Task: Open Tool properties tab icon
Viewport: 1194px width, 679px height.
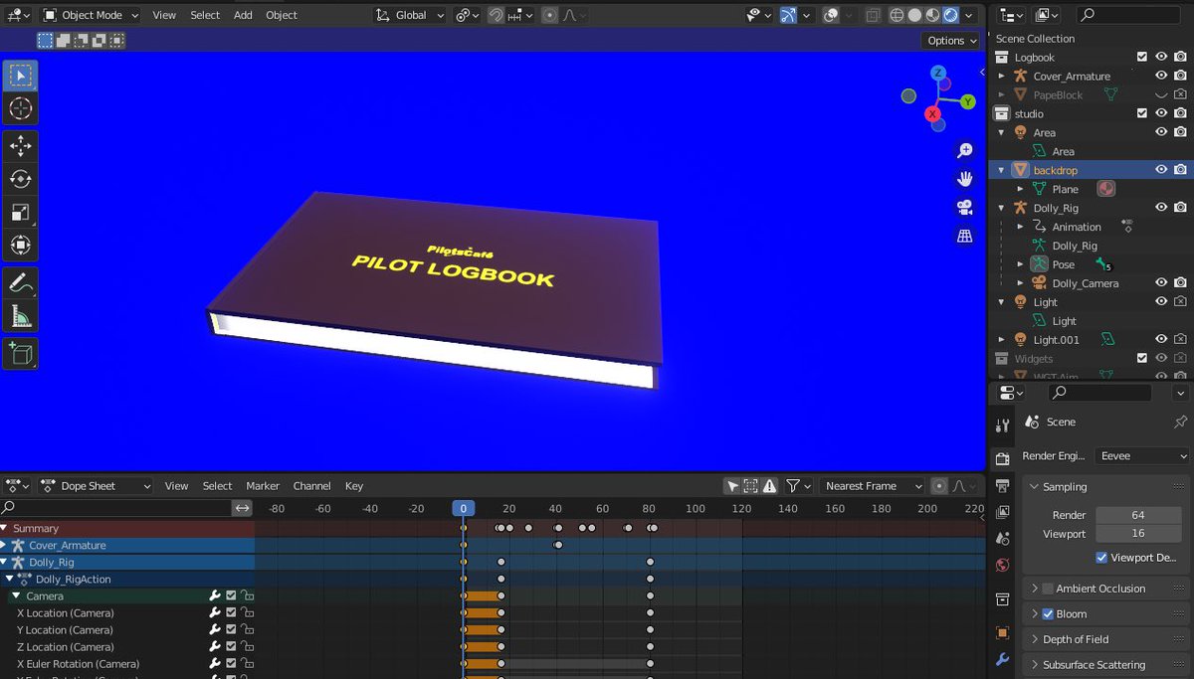Action: (1002, 425)
